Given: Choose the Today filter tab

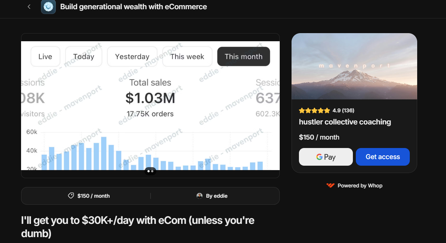Looking at the screenshot, I should [x=84, y=56].
